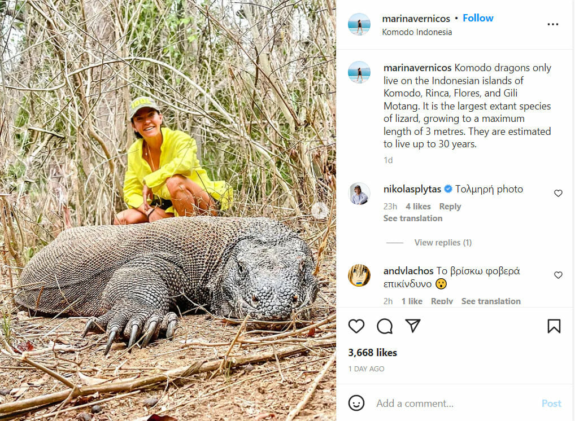This screenshot has height=421, width=575.
Task: Show who gave 4 likes on nikolasplytas's comment
Action: point(418,207)
